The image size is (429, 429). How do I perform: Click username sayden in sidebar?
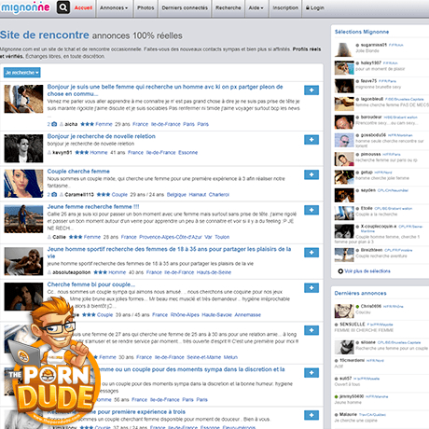(x=368, y=190)
